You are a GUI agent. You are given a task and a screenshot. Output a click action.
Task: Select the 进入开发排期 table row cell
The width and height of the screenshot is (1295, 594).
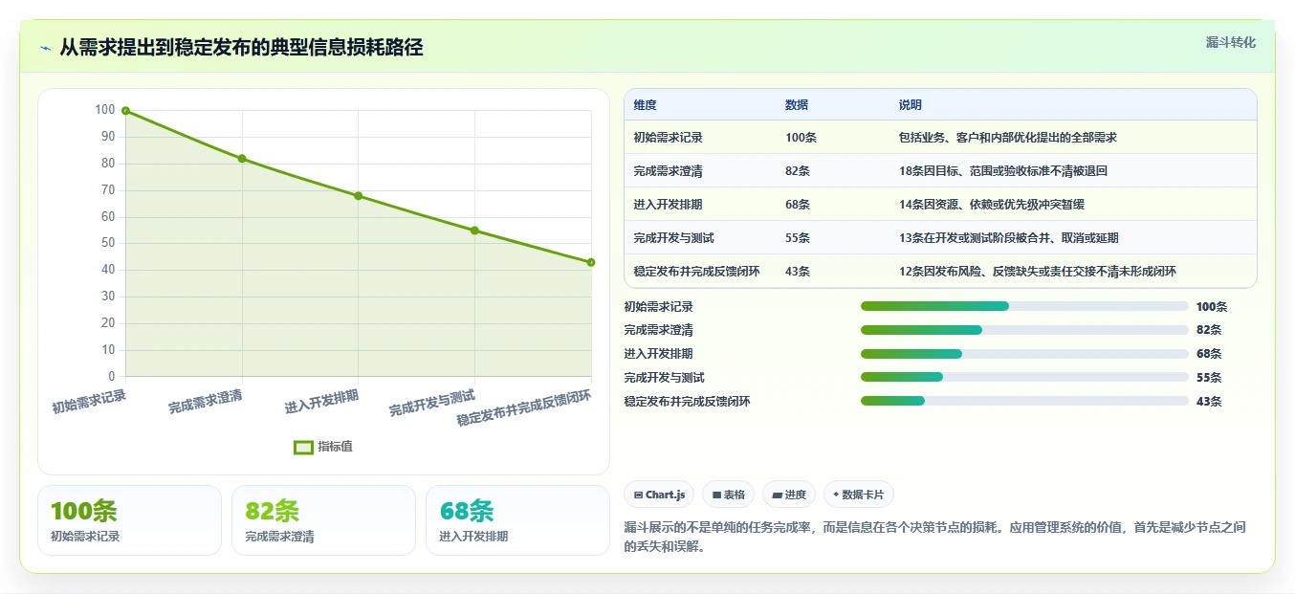(700, 205)
